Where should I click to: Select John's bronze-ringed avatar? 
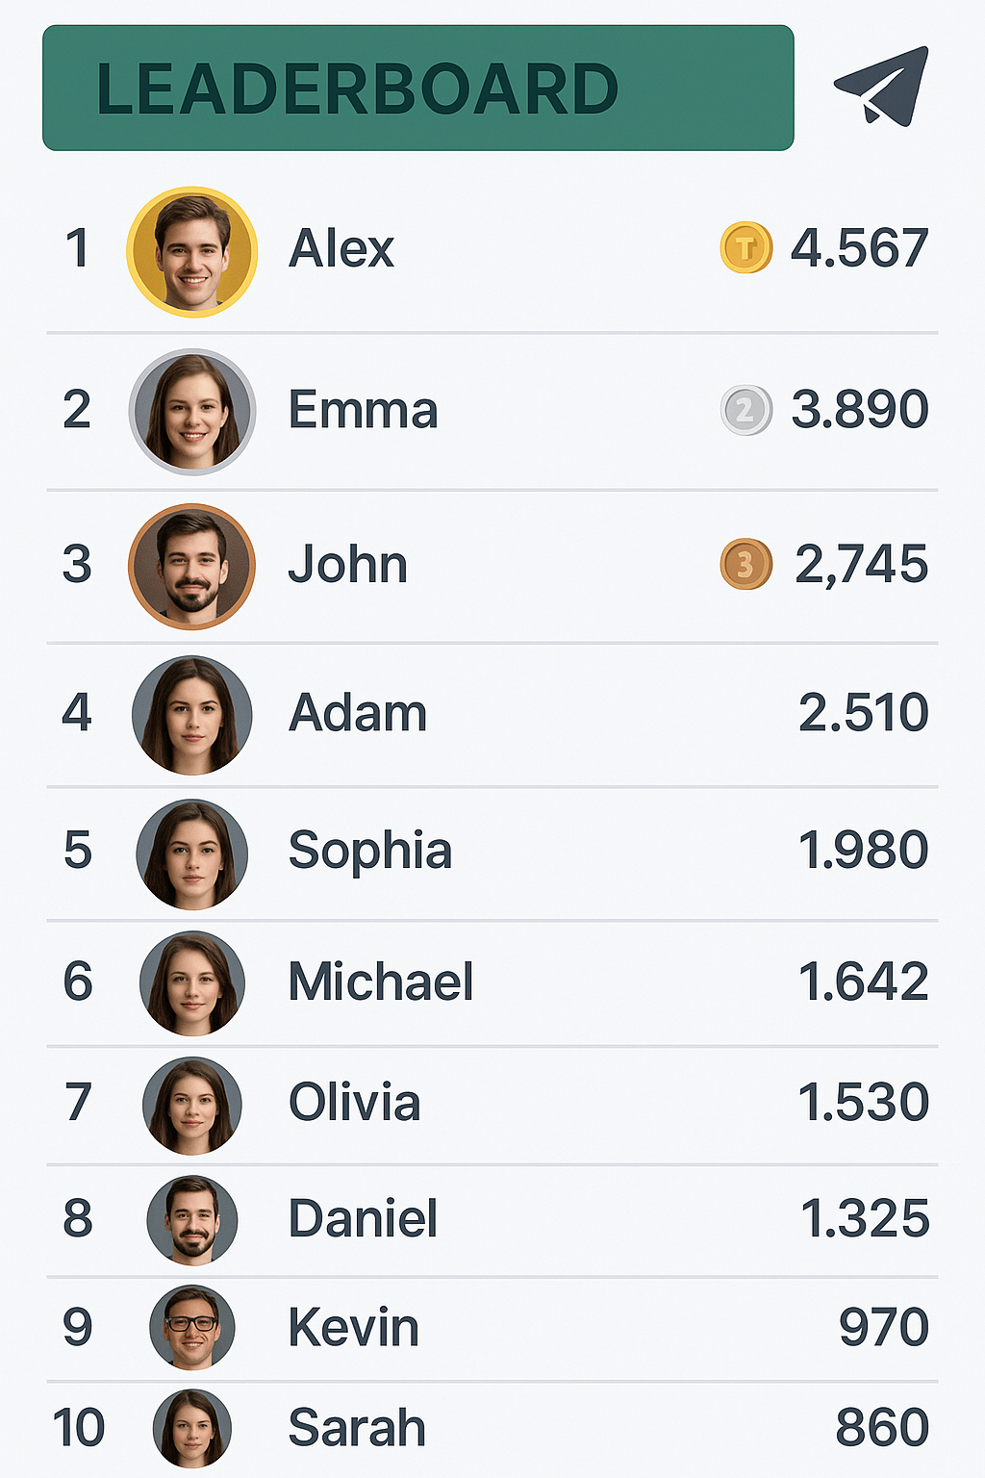(192, 566)
